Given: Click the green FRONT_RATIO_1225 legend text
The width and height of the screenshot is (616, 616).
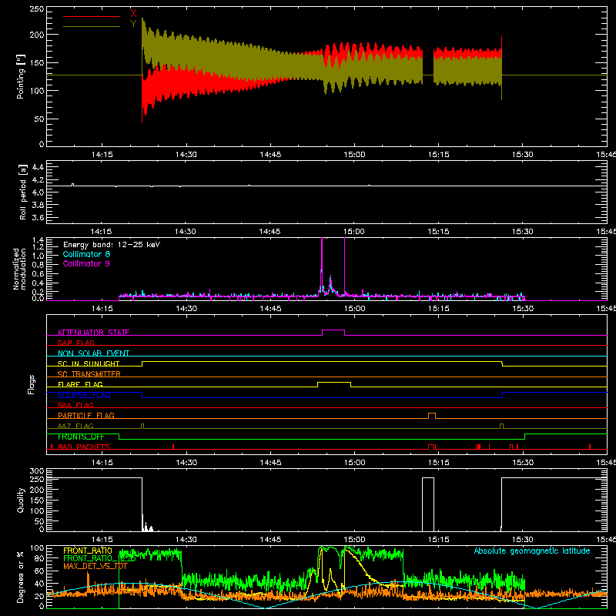Looking at the screenshot, I should [x=99, y=558].
